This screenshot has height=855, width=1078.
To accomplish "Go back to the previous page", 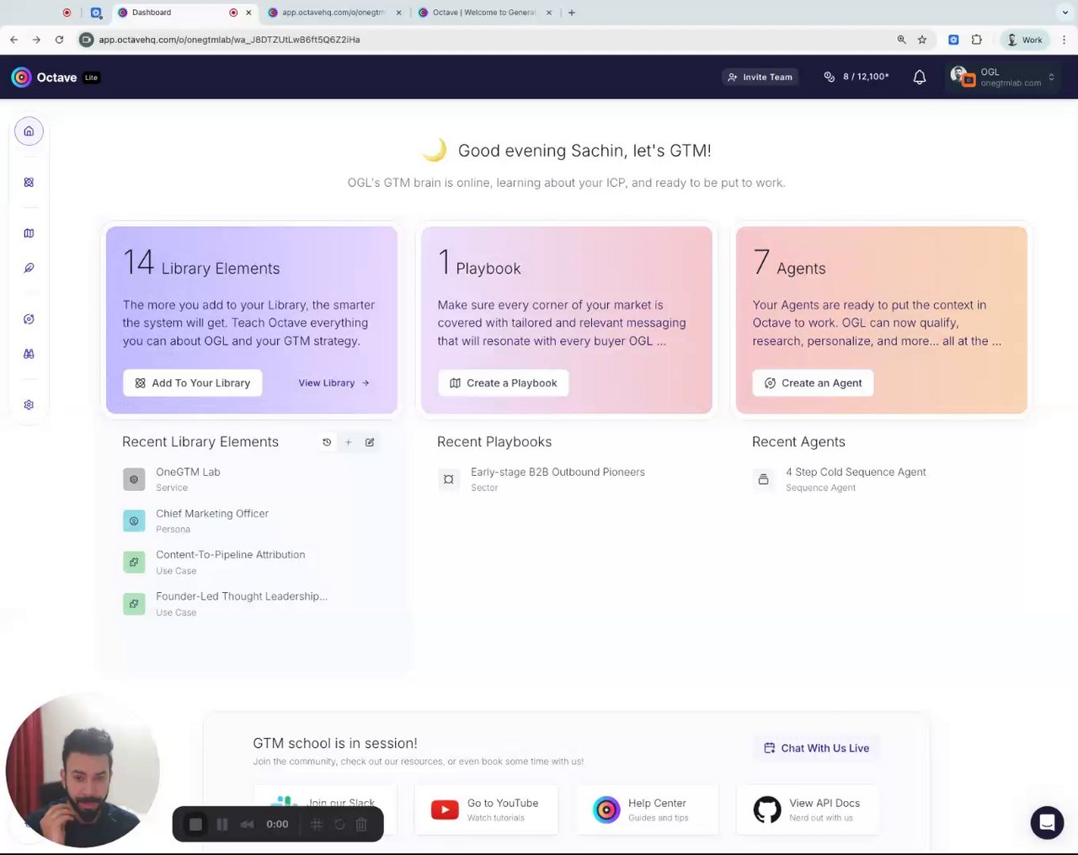I will 13,40.
